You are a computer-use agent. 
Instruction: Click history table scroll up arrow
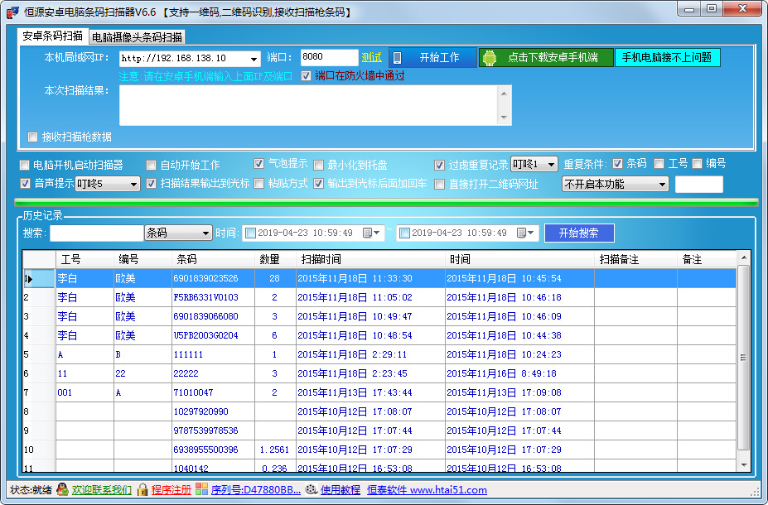[743, 257]
